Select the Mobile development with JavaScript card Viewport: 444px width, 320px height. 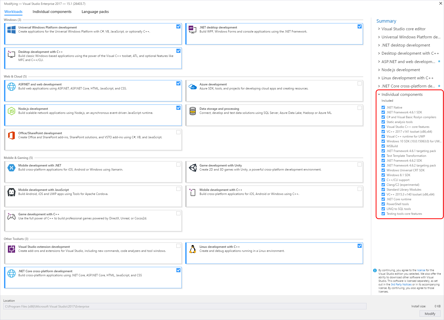(93, 196)
